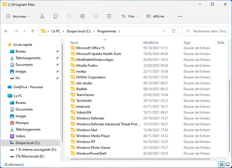Refresh the current folder view

(x=174, y=31)
